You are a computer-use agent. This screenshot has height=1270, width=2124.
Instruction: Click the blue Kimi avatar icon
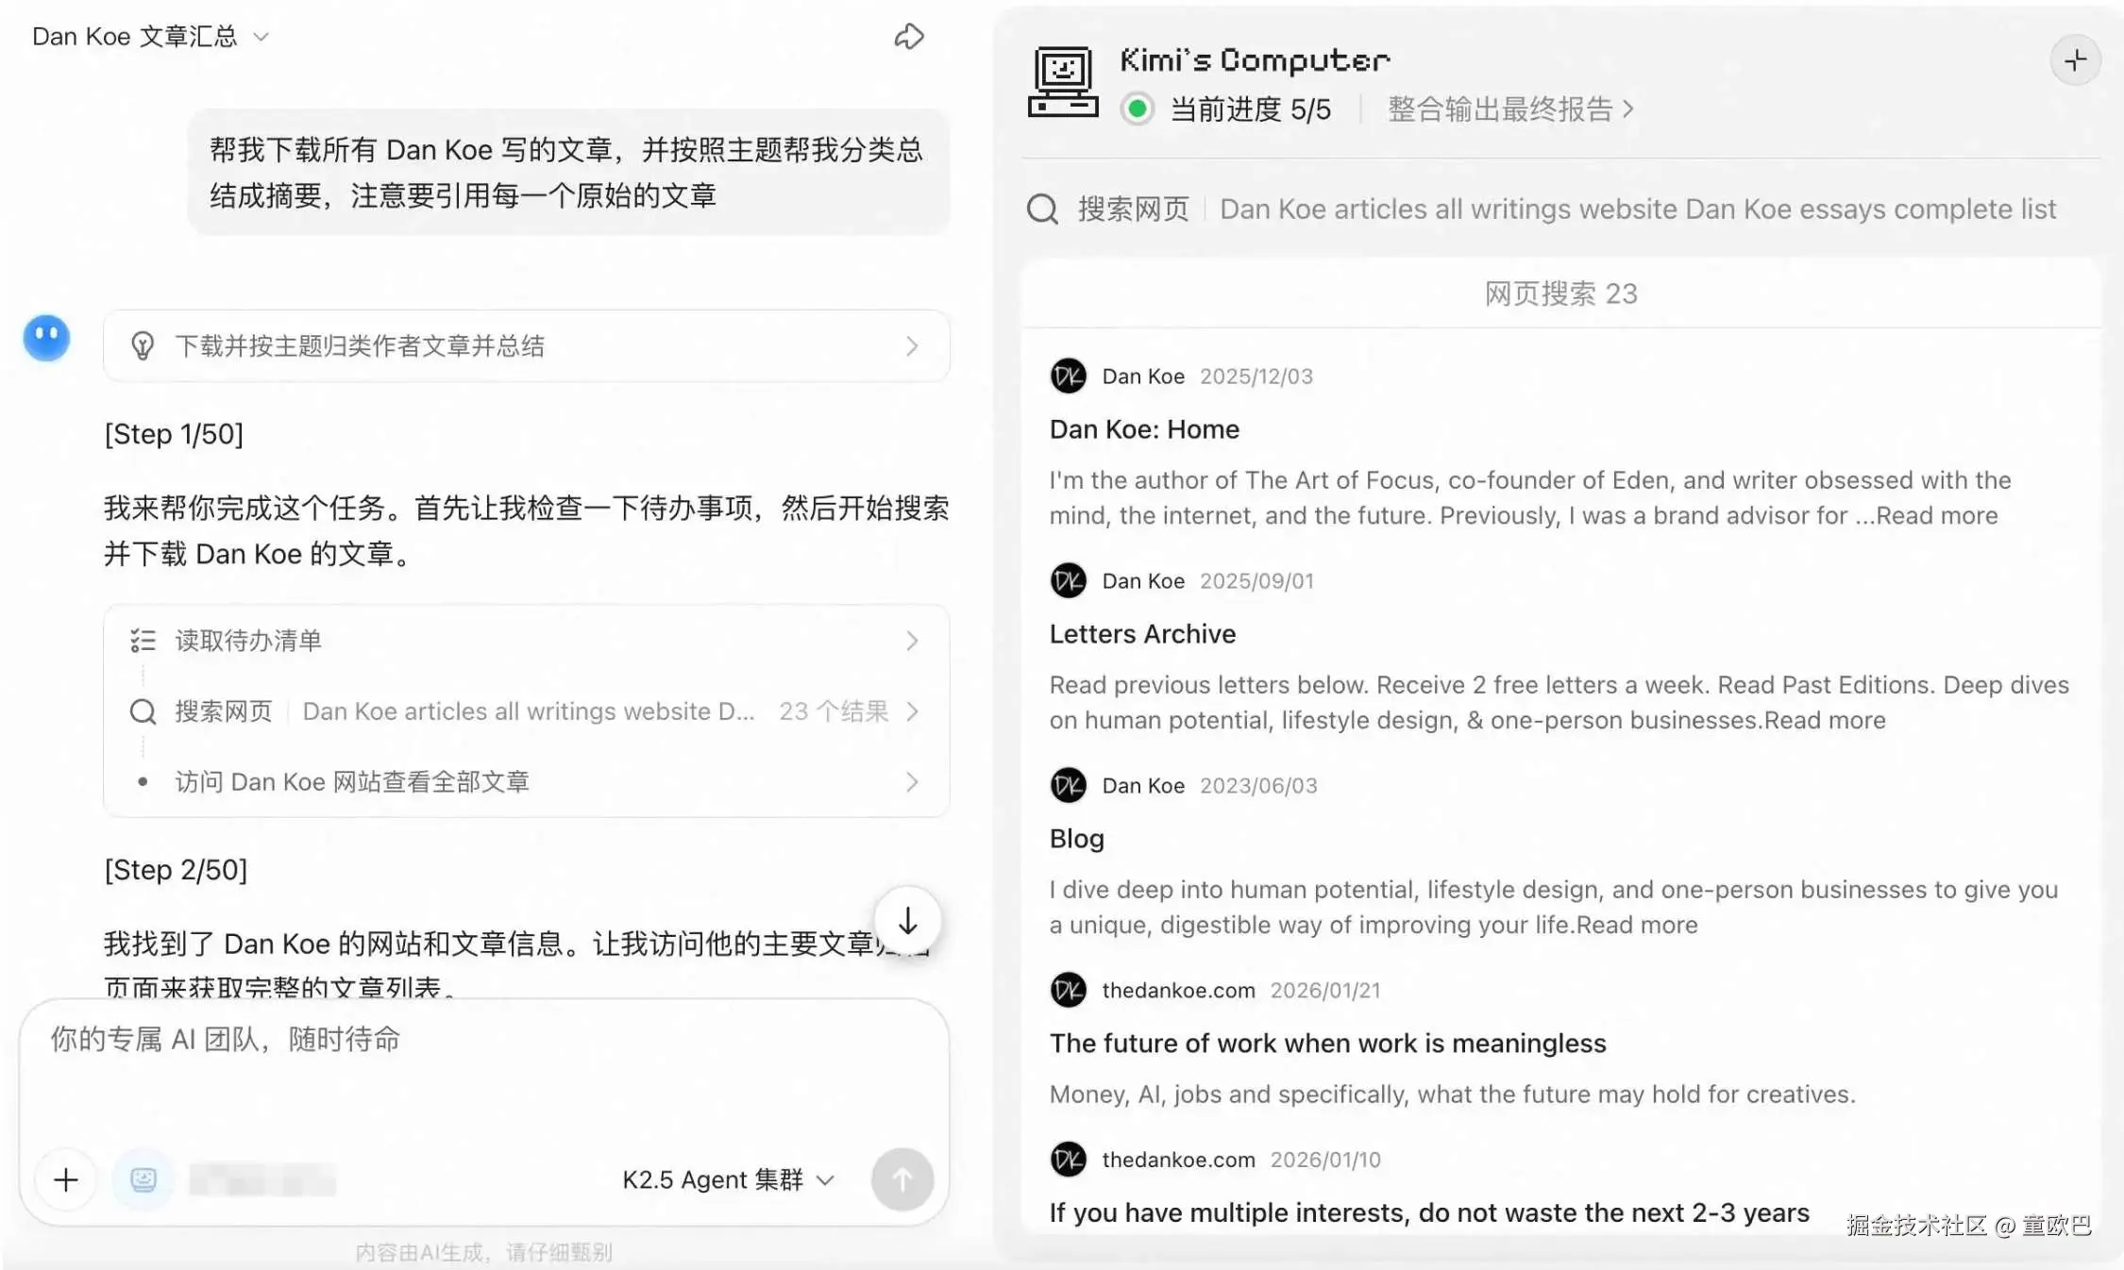[x=47, y=338]
